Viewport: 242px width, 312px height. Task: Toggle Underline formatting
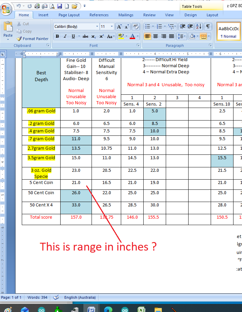click(73, 36)
